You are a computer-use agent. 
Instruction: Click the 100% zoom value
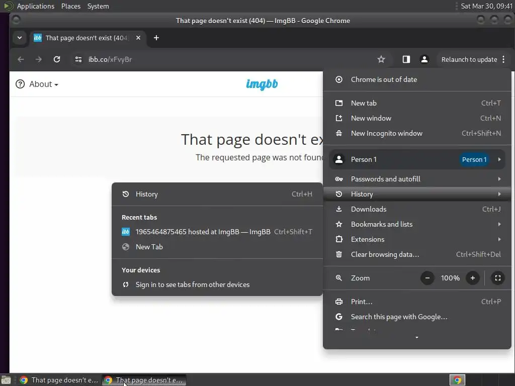tap(450, 278)
